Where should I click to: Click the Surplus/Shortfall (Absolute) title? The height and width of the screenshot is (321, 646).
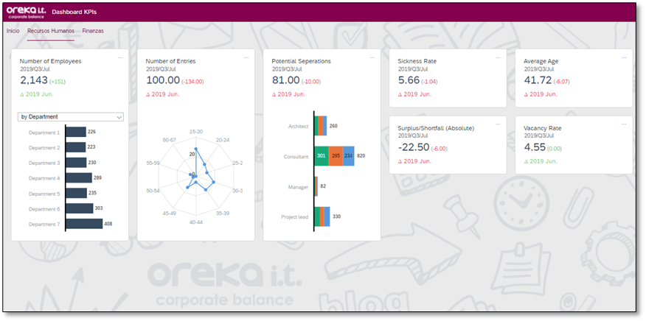436,128
